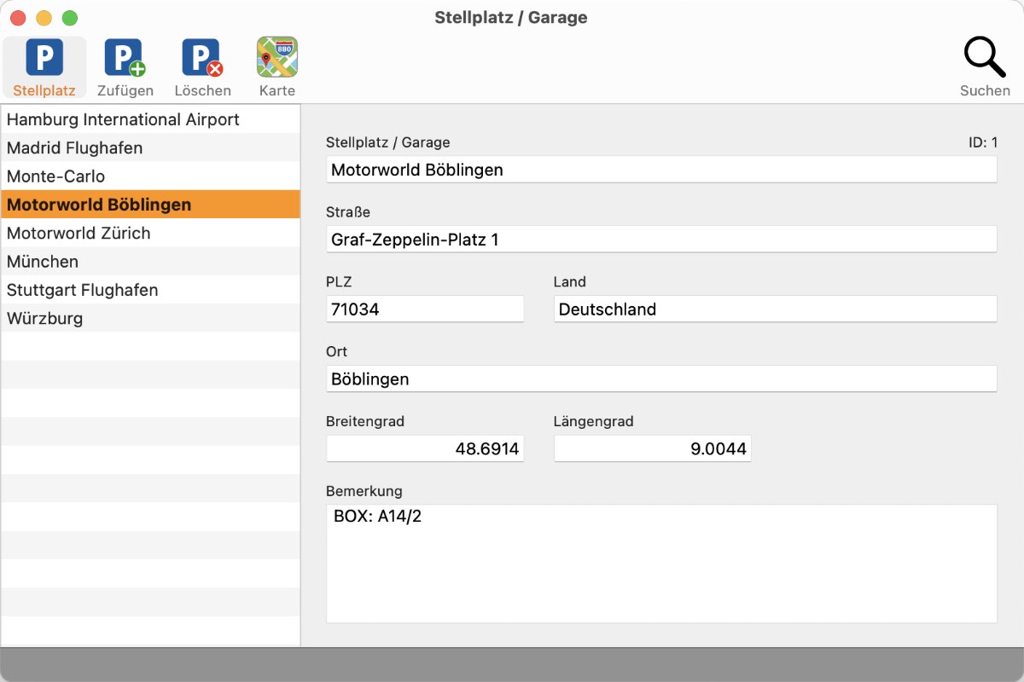Open the Suchen search tool

pos(985,67)
